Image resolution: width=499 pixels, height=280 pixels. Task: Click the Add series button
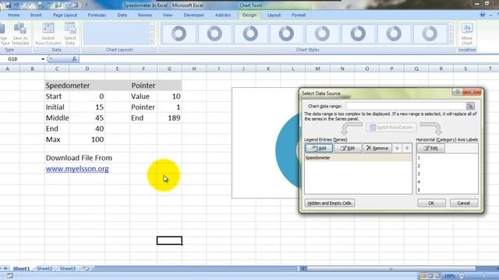coord(319,149)
